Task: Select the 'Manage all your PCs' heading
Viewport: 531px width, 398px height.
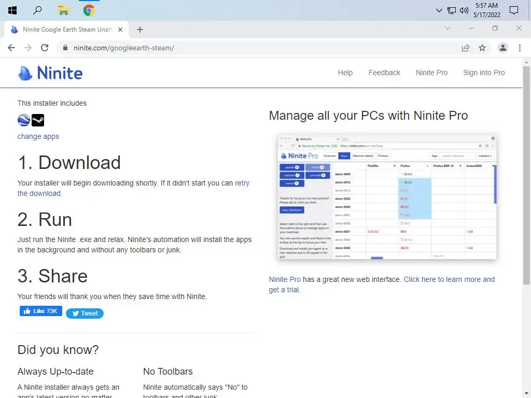Action: tap(369, 116)
